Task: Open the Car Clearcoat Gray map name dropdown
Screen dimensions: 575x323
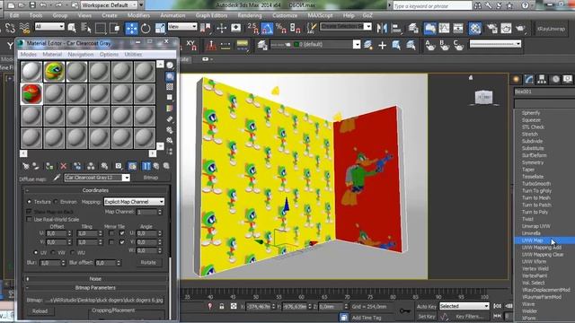Action: coord(97,178)
